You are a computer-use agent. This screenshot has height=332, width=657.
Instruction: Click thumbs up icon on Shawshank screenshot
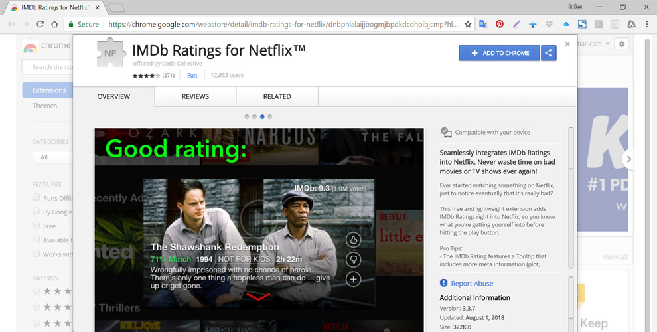(x=353, y=240)
